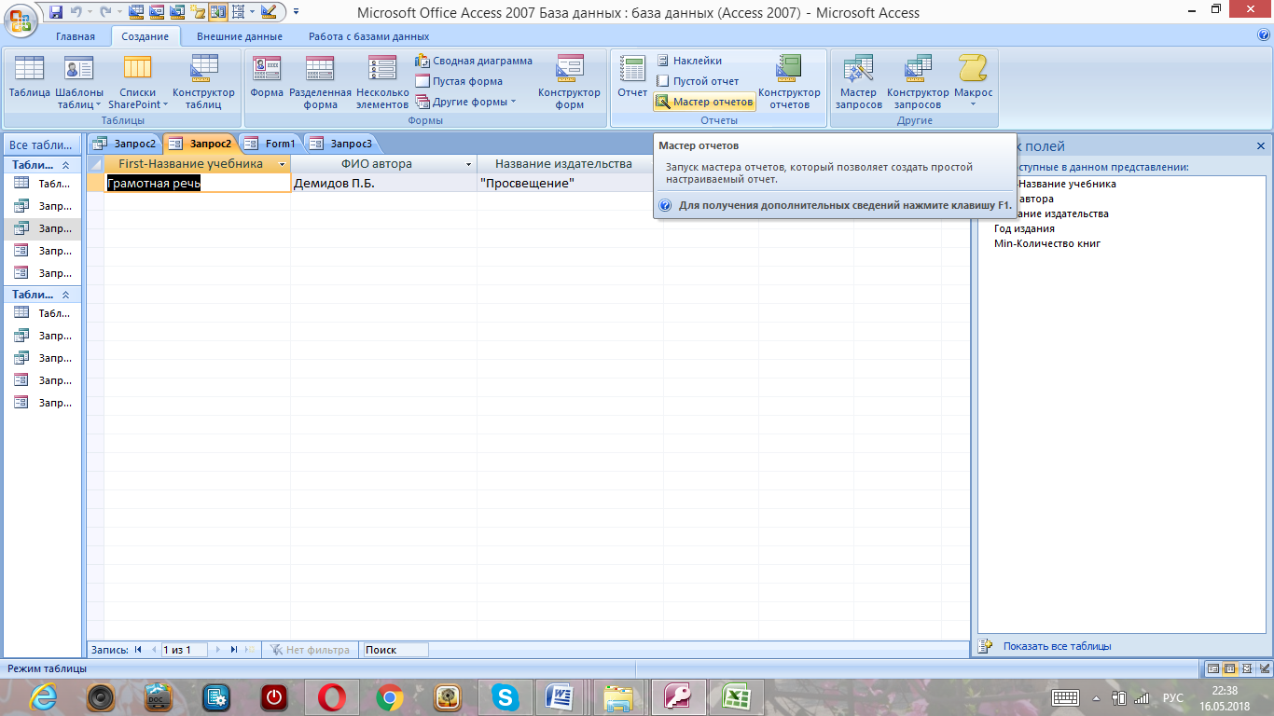
Task: Launch Конструктор форм
Action: pos(569,82)
